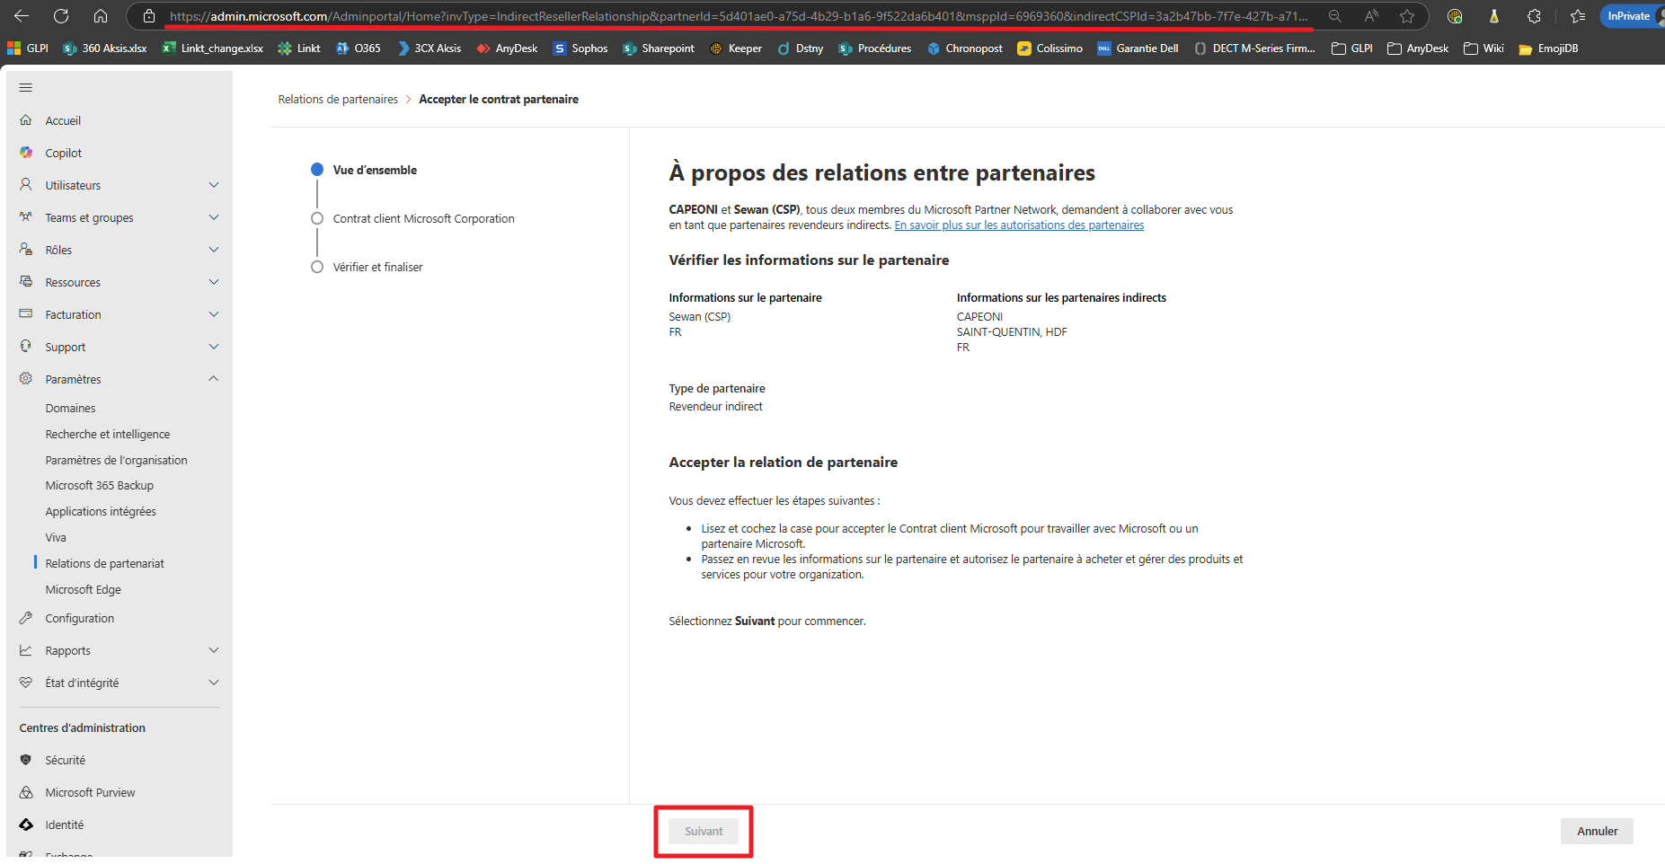Image resolution: width=1665 pixels, height=864 pixels.
Task: Go back with the browser back arrow
Action: tap(22, 16)
